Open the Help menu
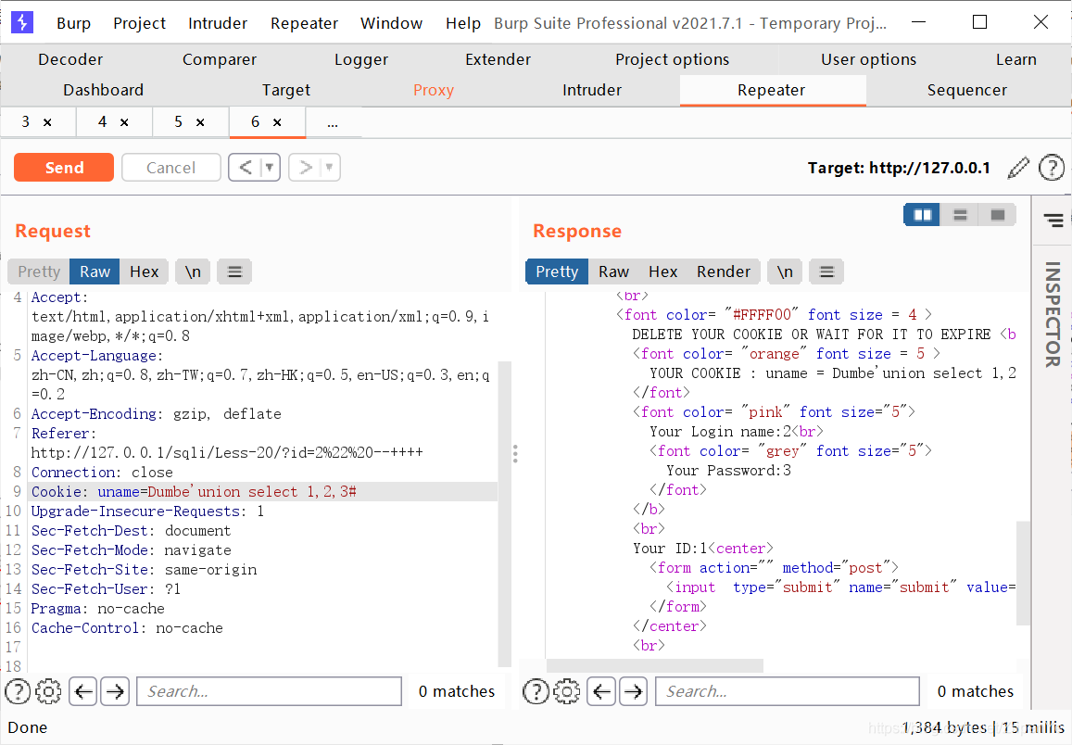Image resolution: width=1072 pixels, height=745 pixels. pos(463,23)
